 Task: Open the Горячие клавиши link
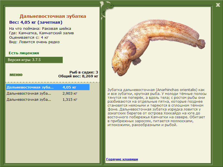(x=122, y=159)
